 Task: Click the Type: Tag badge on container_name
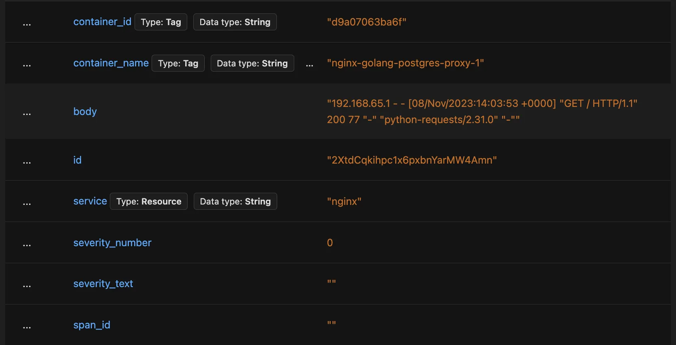tap(178, 63)
